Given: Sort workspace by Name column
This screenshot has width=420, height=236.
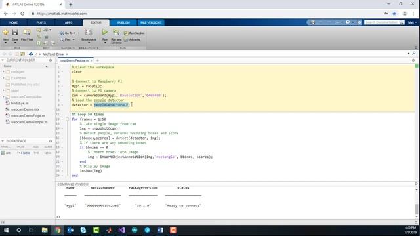Looking at the screenshot, I should (6, 147).
